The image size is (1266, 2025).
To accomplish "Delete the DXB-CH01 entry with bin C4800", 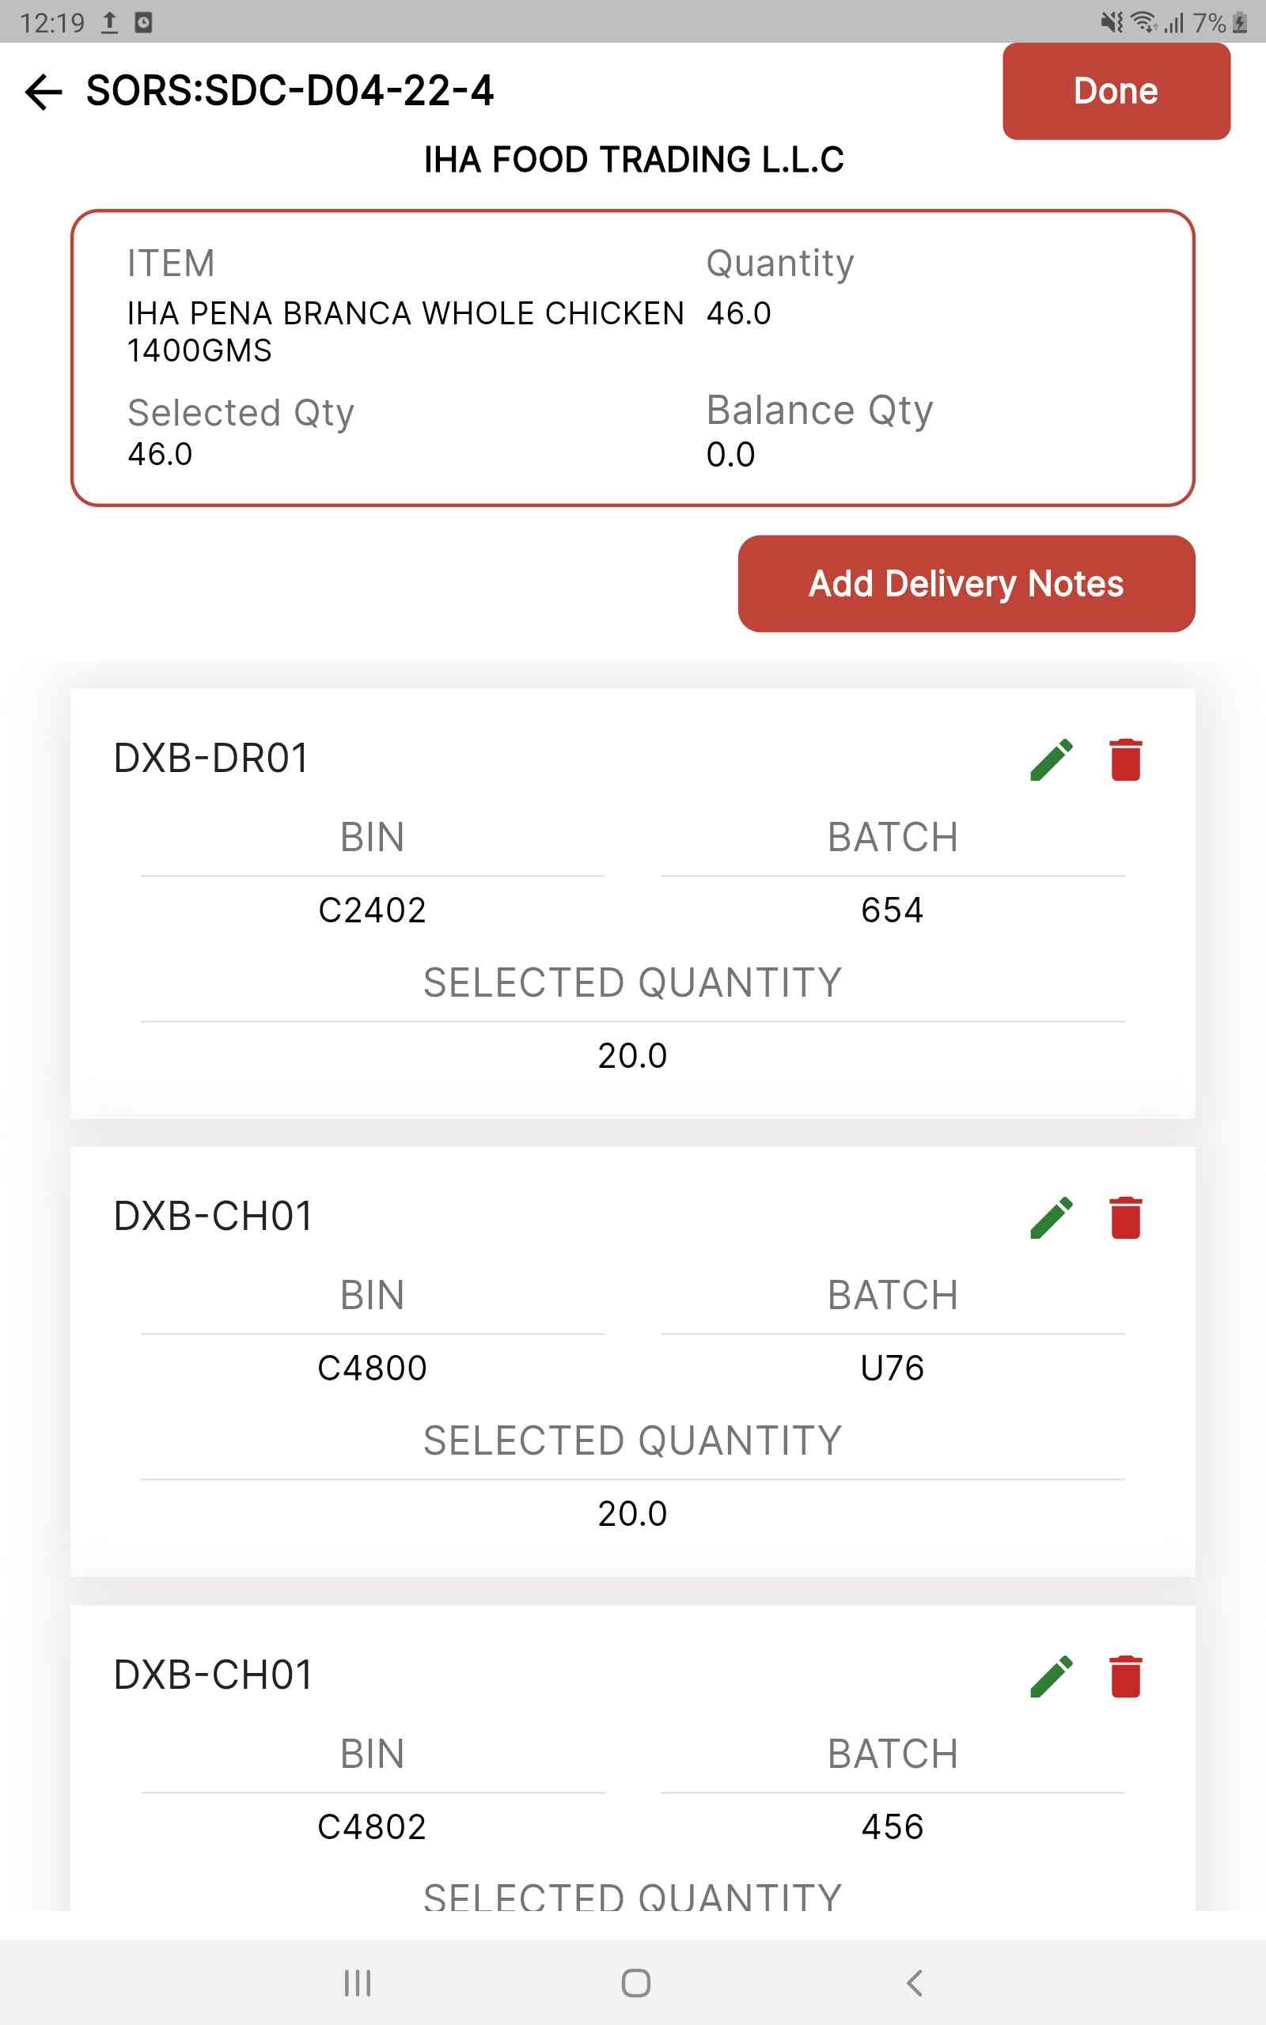I will 1125,1217.
